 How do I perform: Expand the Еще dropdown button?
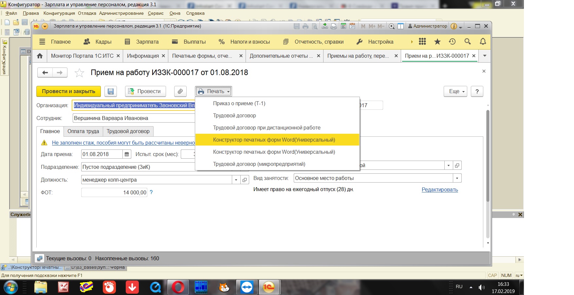(x=455, y=91)
